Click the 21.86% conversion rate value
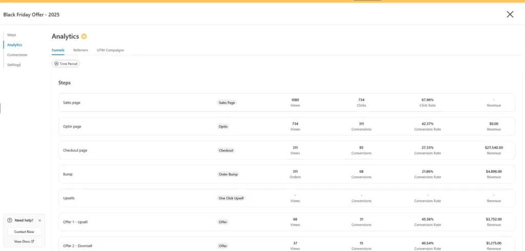Image resolution: width=525 pixels, height=251 pixels. 427,172
